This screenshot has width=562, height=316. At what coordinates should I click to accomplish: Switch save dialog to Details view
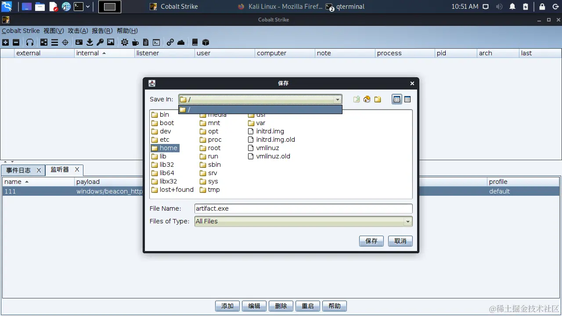click(x=407, y=99)
